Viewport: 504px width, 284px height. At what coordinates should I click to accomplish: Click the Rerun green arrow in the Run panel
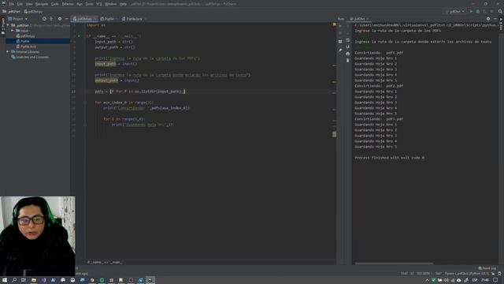point(340,26)
